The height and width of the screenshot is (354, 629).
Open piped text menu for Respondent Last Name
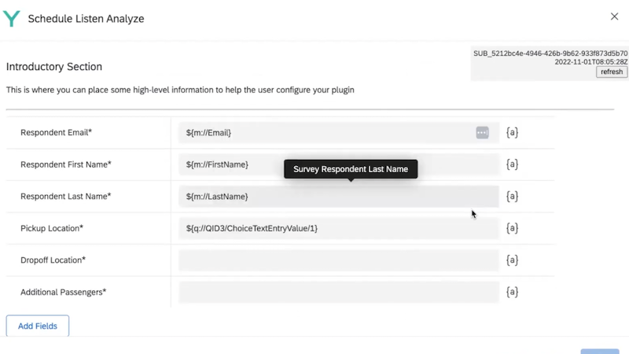(513, 196)
